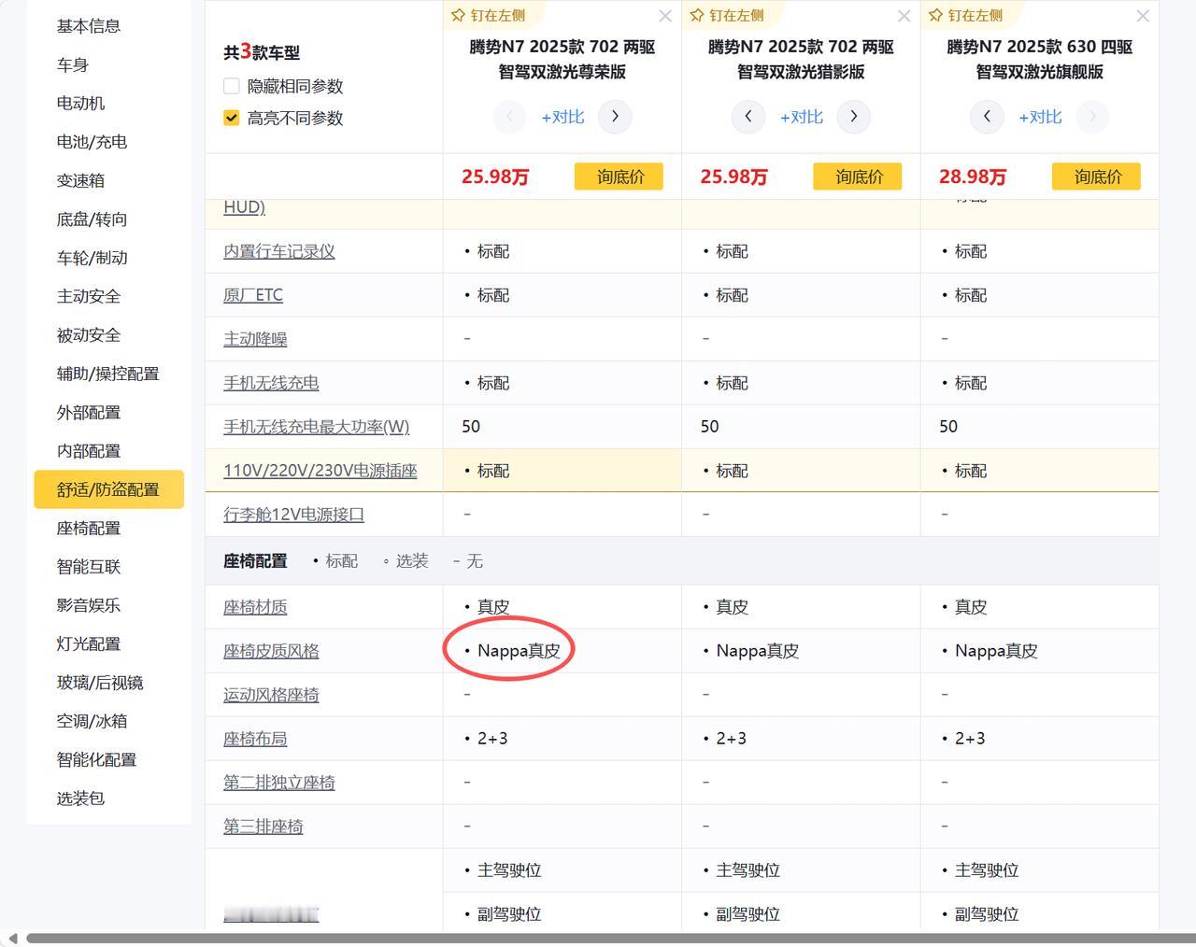The height and width of the screenshot is (947, 1196).
Task: Open the 腾势N7 630 四驱智驾双激光旗舰版 title
Action: pyautogui.click(x=1040, y=59)
